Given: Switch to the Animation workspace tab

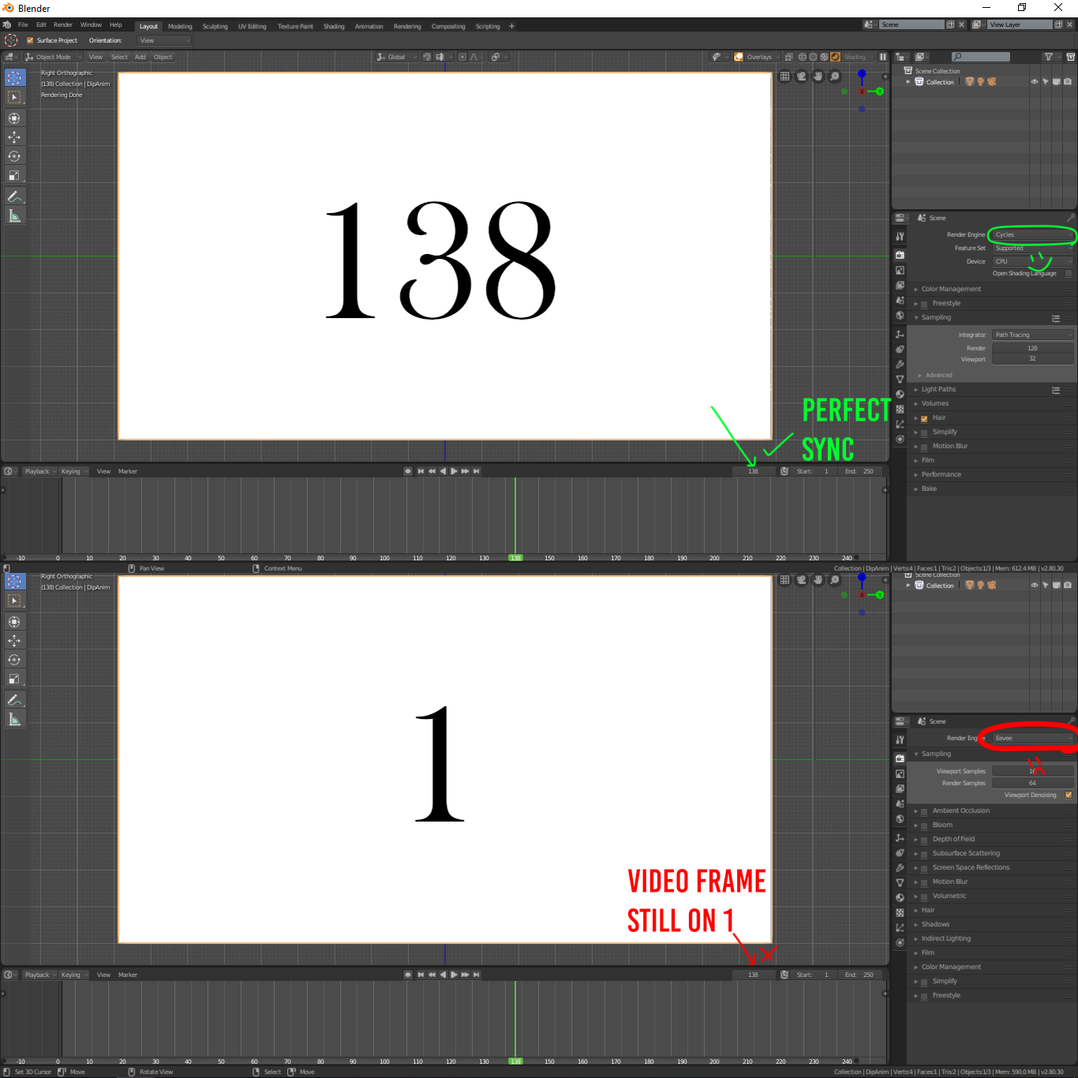Looking at the screenshot, I should pyautogui.click(x=369, y=26).
